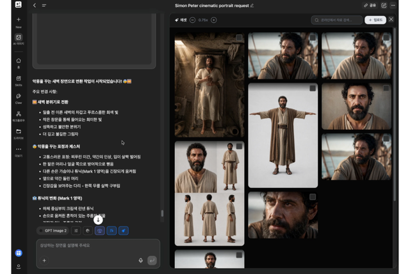The height and width of the screenshot is (274, 410).
Task: Add attachment with plus in prompt box
Action: pyautogui.click(x=44, y=261)
